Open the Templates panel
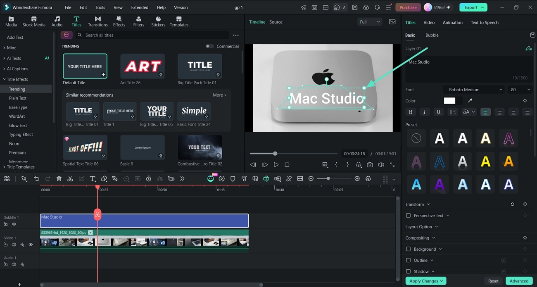This screenshot has height=287, width=537. 179,21
